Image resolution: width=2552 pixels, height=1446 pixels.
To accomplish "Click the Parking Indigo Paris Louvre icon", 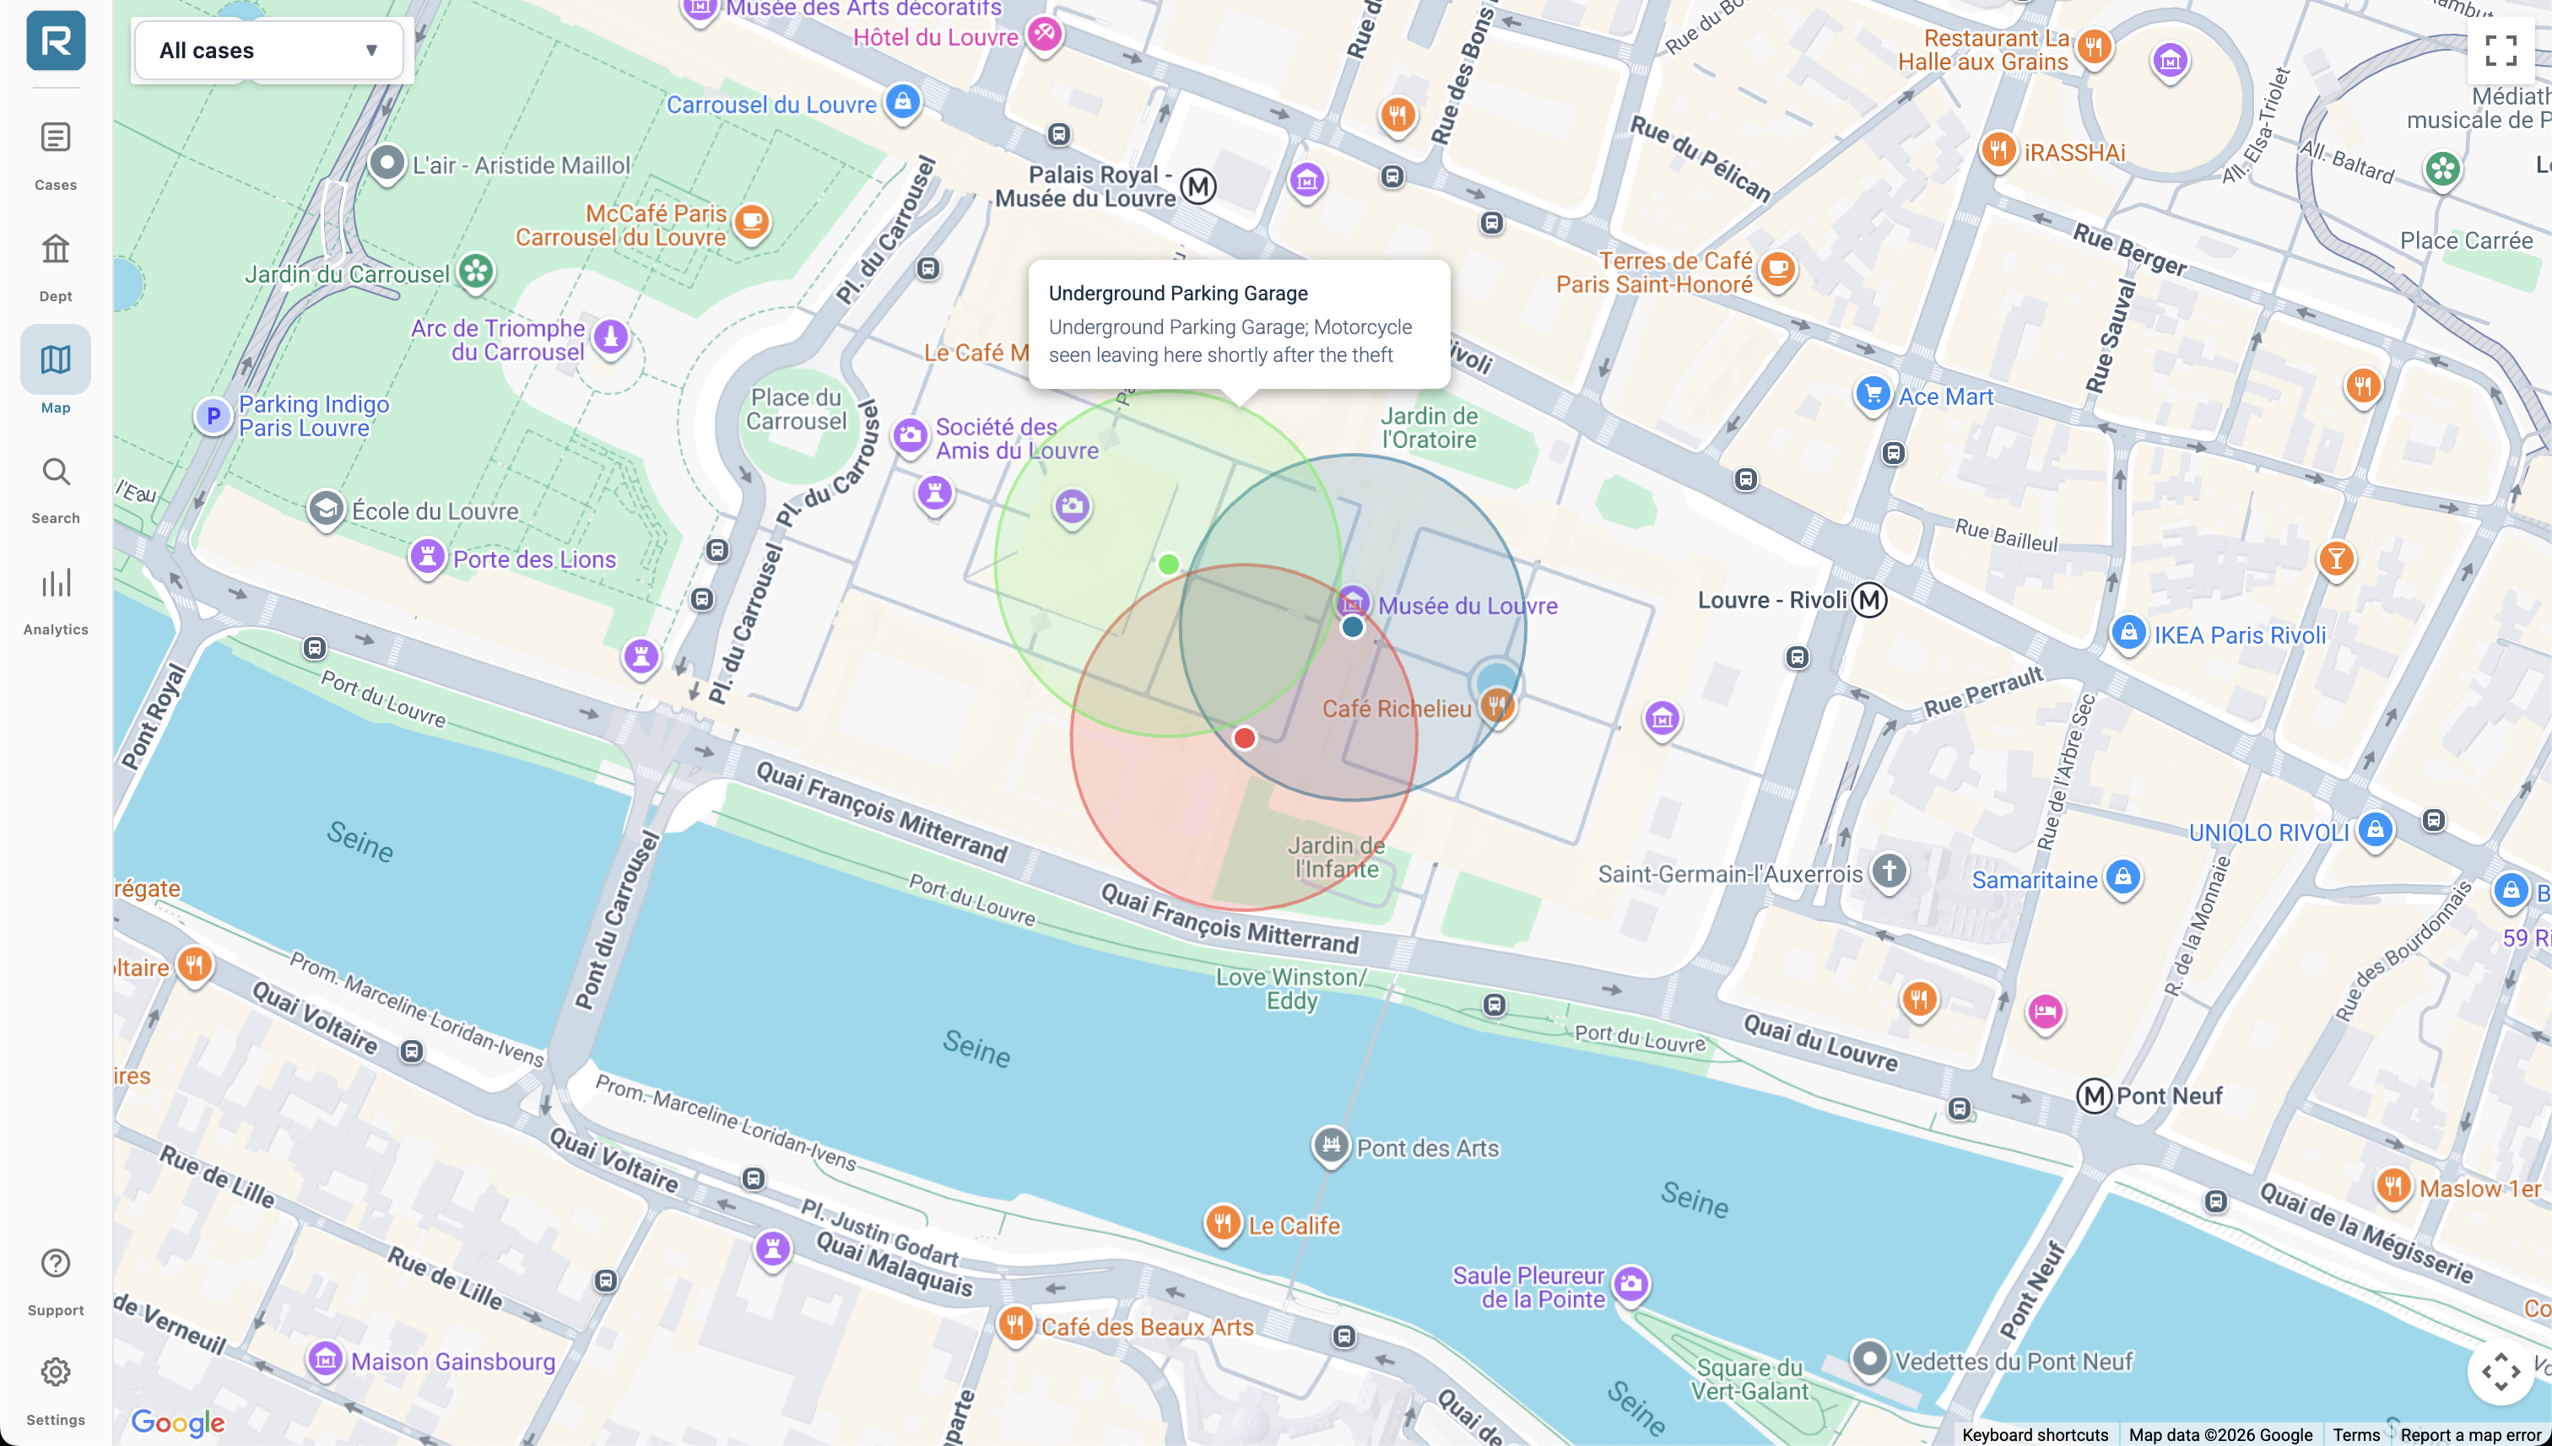I will click(213, 416).
